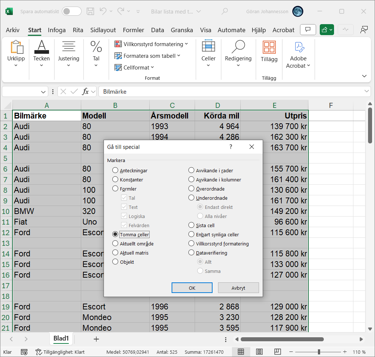Expand the Name Box dropdown arrow
Screen dimensions: 375x357
click(x=44, y=91)
